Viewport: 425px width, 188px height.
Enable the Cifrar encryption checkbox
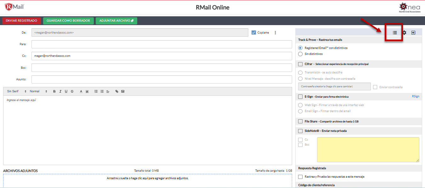[x=300, y=64]
